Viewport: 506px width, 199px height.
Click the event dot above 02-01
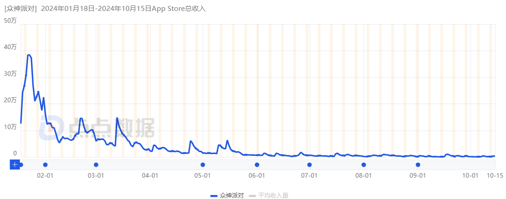[45, 164]
